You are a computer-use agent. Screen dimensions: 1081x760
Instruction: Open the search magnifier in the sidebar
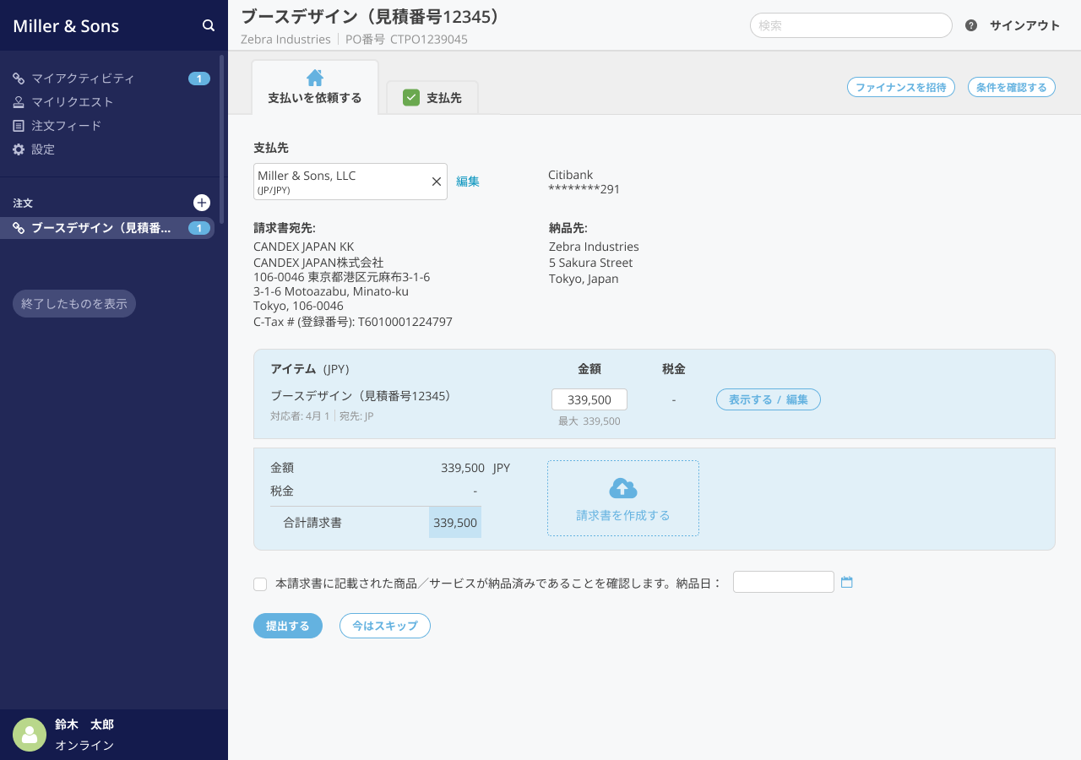coord(208,25)
